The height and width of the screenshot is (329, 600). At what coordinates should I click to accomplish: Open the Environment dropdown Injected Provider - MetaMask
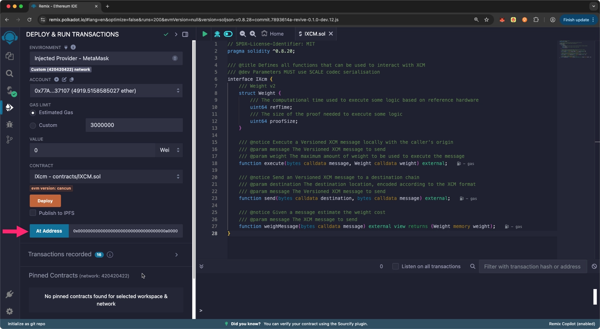(106, 58)
